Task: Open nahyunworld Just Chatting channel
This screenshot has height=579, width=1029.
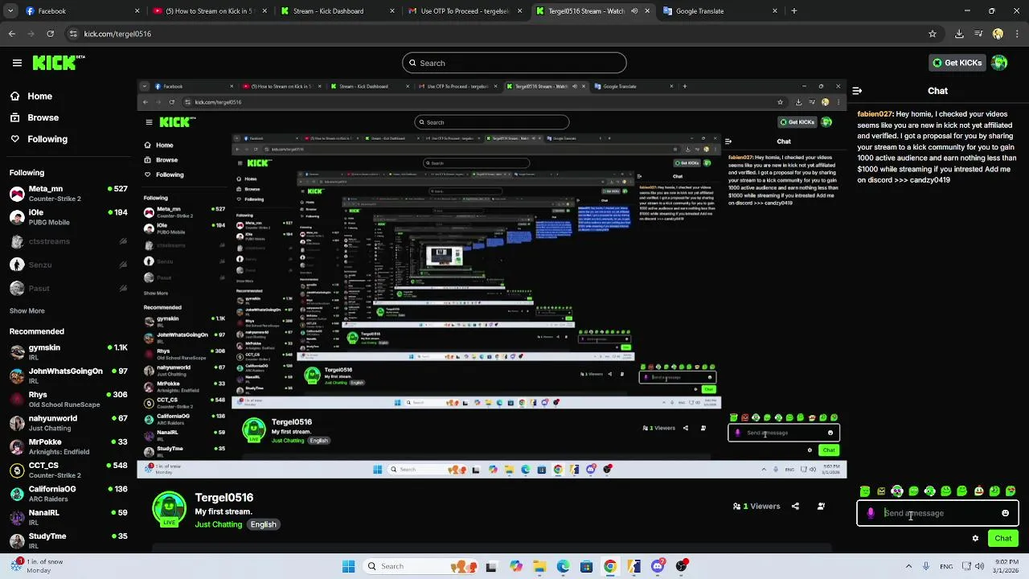Action: point(68,423)
